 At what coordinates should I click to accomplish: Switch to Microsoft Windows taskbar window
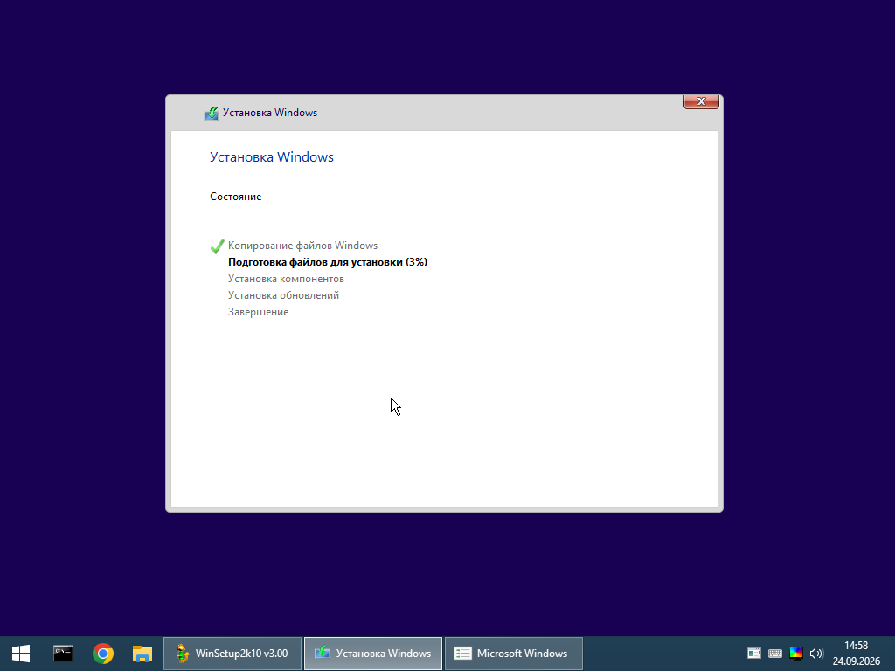[x=514, y=654]
